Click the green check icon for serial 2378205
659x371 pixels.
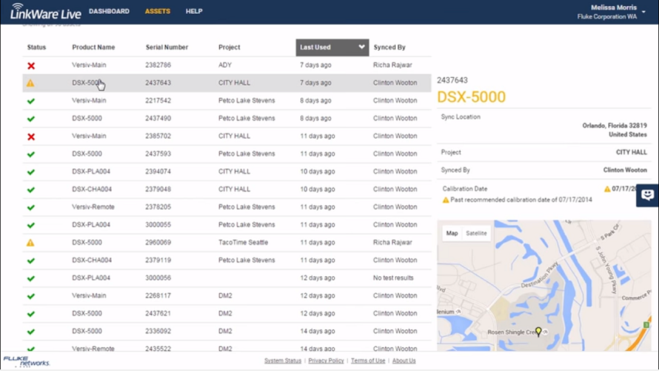click(31, 207)
